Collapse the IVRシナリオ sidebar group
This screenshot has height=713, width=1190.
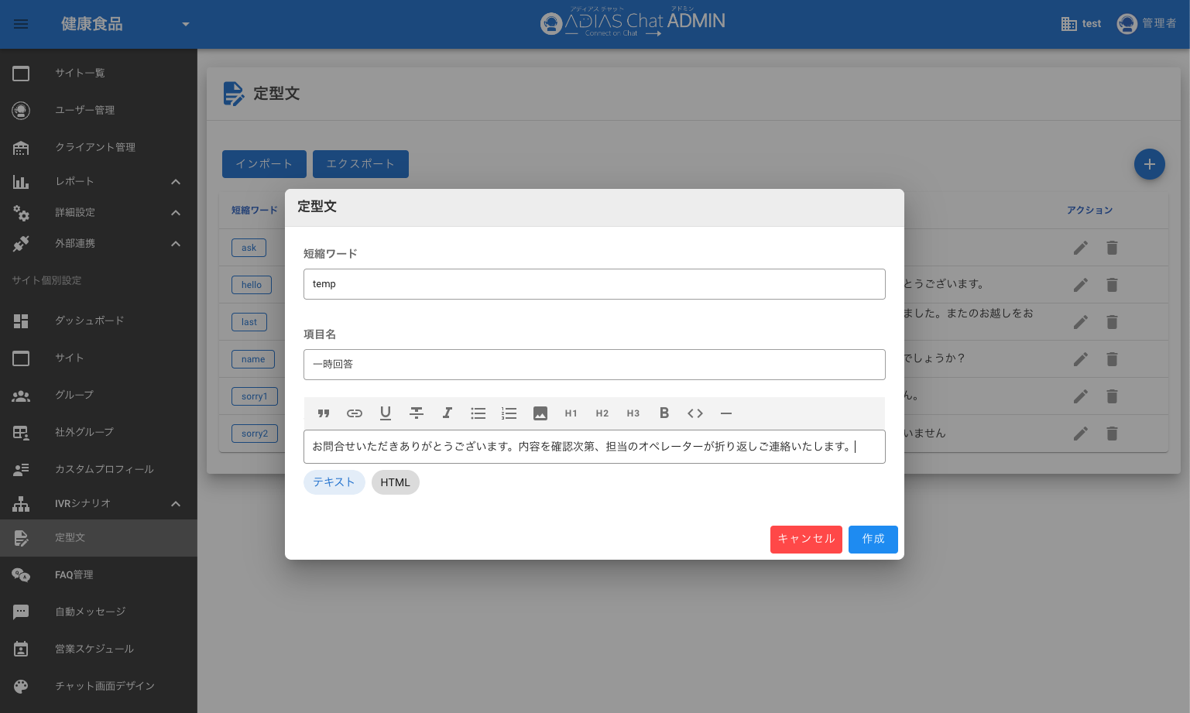(x=176, y=504)
